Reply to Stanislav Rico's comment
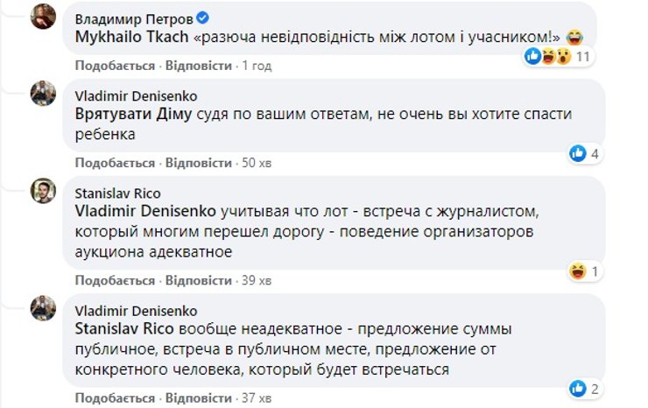 point(197,280)
